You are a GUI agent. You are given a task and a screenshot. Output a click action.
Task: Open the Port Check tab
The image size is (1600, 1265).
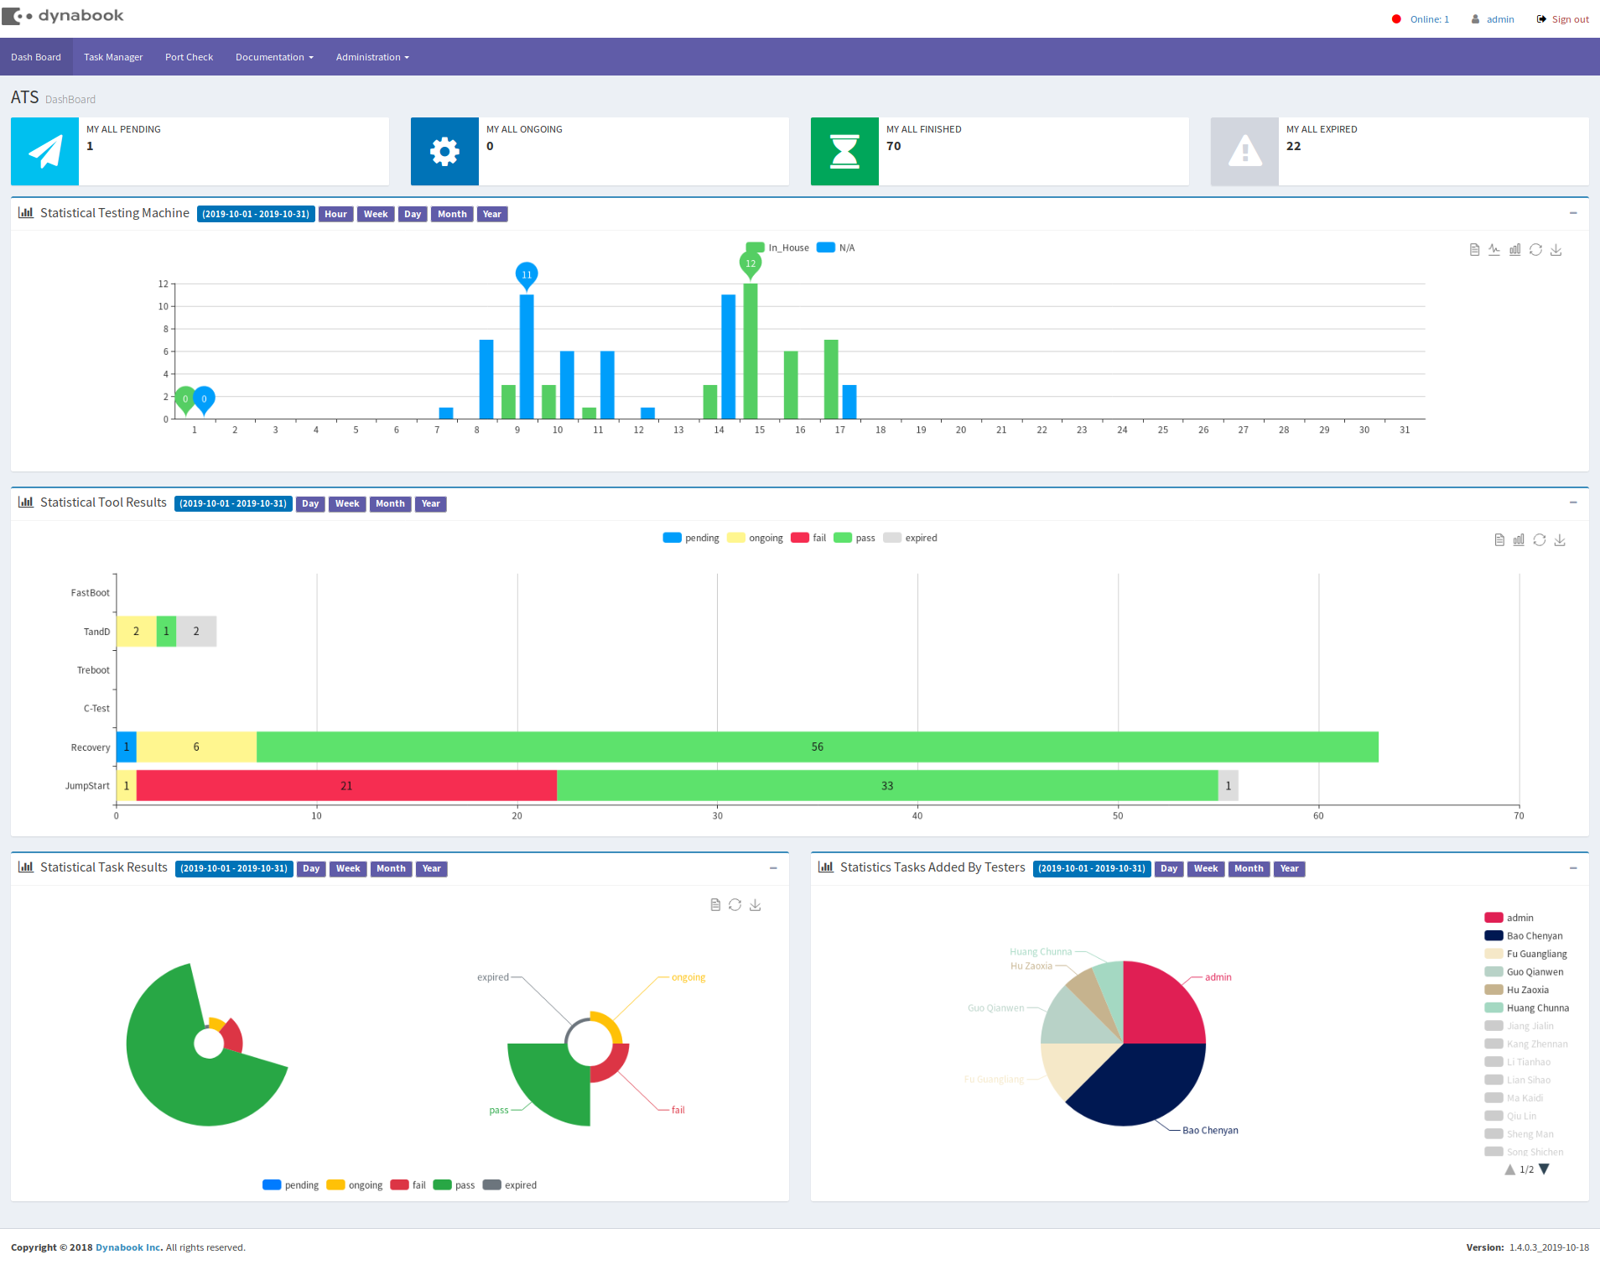point(189,57)
